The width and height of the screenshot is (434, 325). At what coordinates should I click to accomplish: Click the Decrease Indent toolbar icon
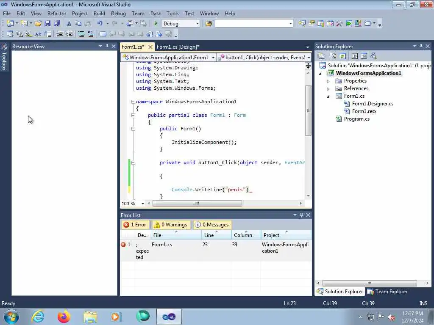click(x=60, y=34)
